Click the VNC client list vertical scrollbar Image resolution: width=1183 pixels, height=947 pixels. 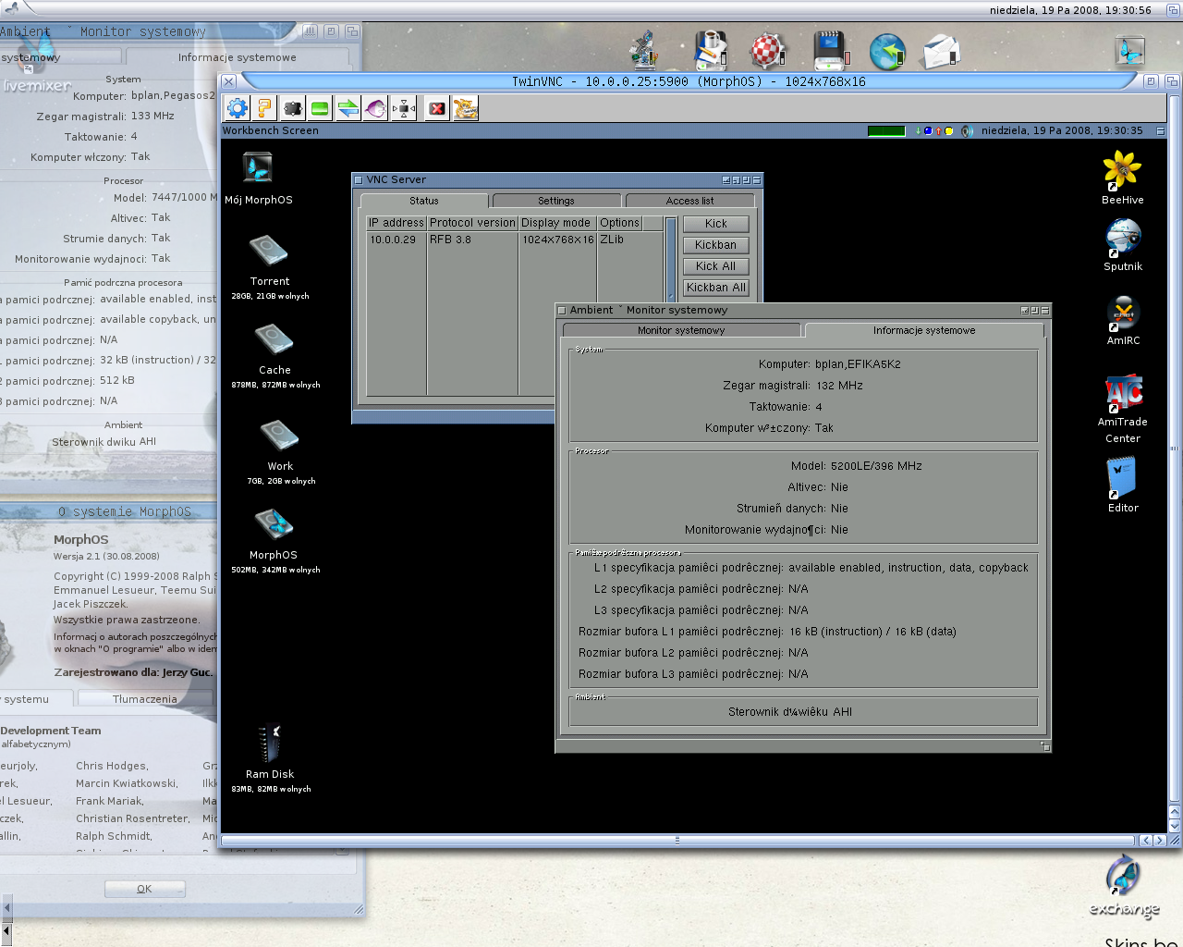click(671, 259)
